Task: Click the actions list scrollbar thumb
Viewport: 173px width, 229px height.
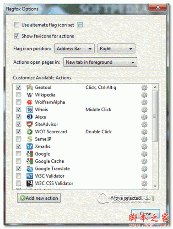Action: pyautogui.click(x=155, y=116)
